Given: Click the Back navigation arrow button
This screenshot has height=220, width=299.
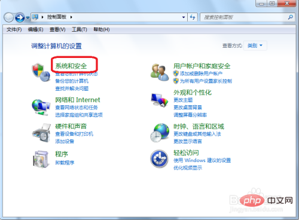Looking at the screenshot, I should [9, 17].
